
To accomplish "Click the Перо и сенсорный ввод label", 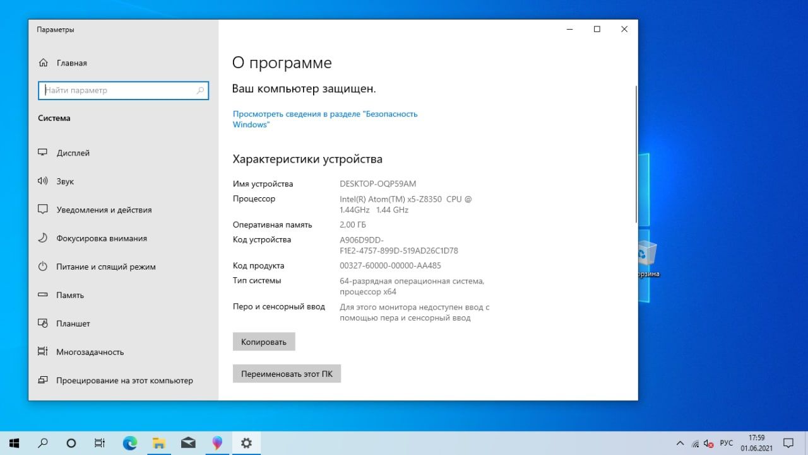I will click(x=279, y=307).
